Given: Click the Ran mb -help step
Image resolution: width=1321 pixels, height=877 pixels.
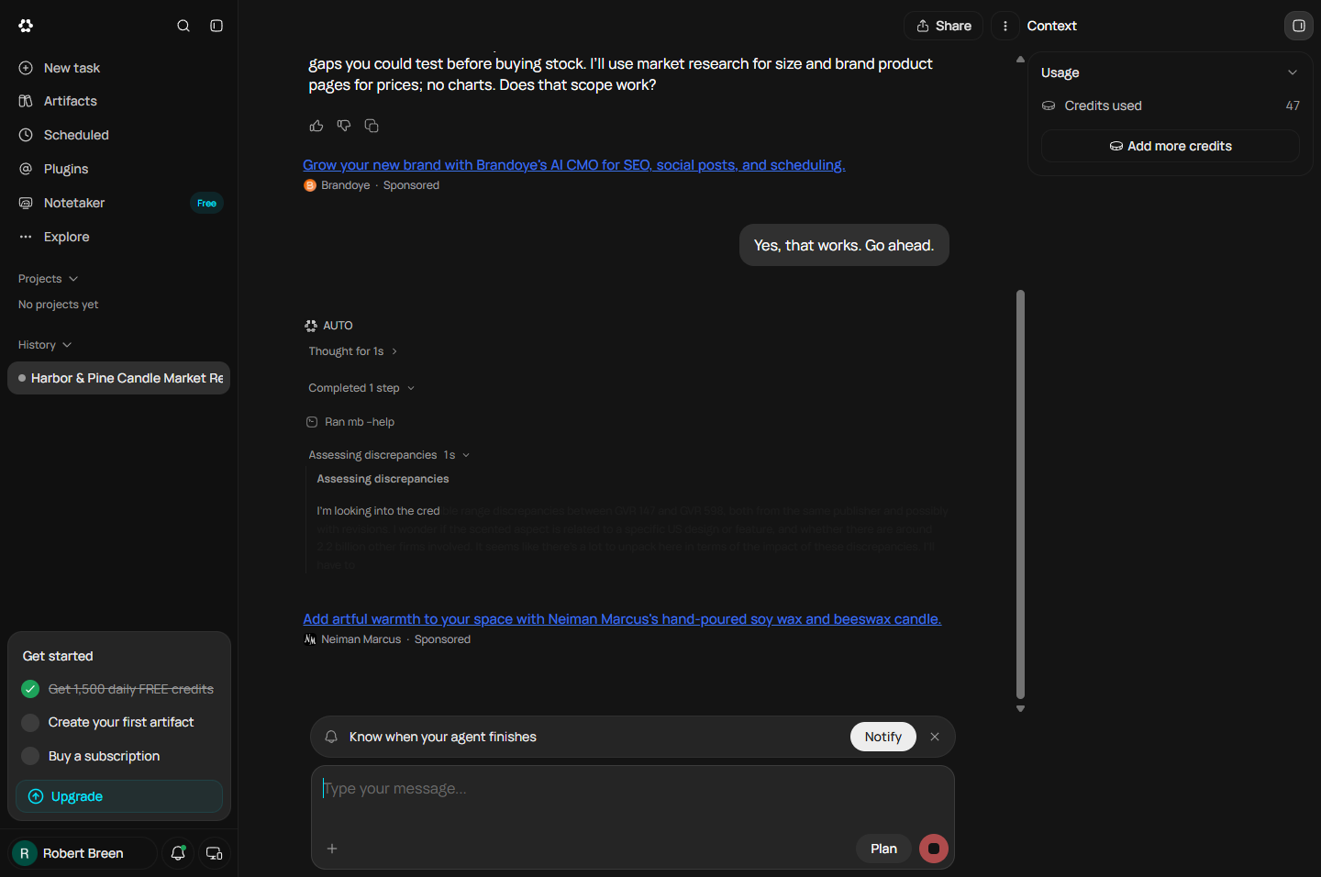Looking at the screenshot, I should (x=350, y=422).
